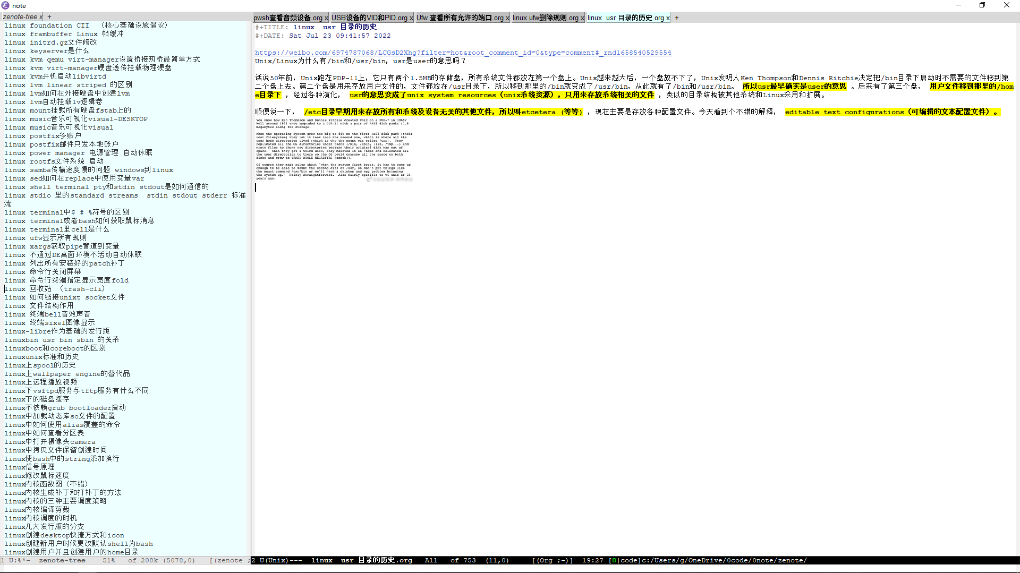
Task: Open note 'linux mount挂载所有硬盘fstab上的'
Action: [67, 110]
